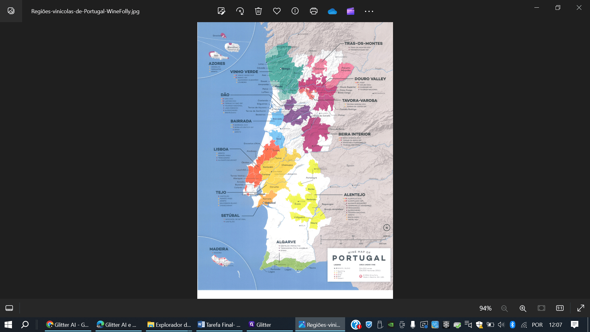Open the volume control
This screenshot has width=590, height=332.
tap(501, 325)
